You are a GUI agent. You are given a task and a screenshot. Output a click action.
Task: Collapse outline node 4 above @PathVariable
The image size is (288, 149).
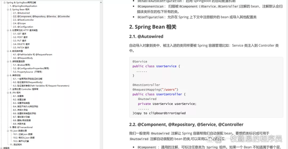point(8,51)
